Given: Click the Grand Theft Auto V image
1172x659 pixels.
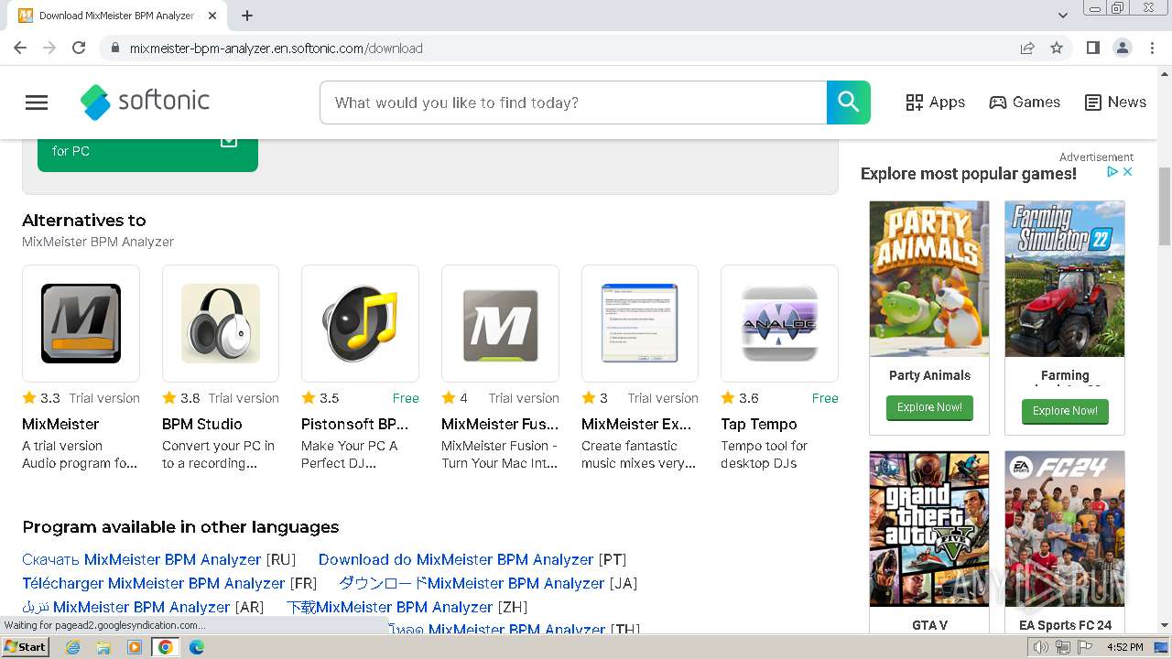Looking at the screenshot, I should pyautogui.click(x=929, y=529).
